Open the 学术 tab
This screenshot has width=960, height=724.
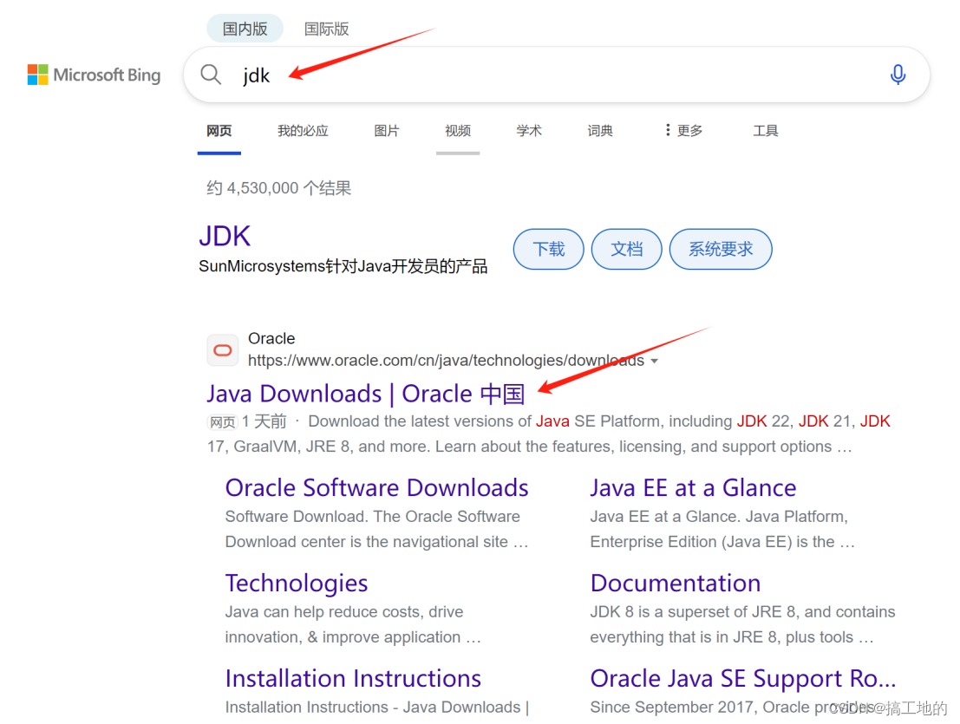click(x=529, y=130)
